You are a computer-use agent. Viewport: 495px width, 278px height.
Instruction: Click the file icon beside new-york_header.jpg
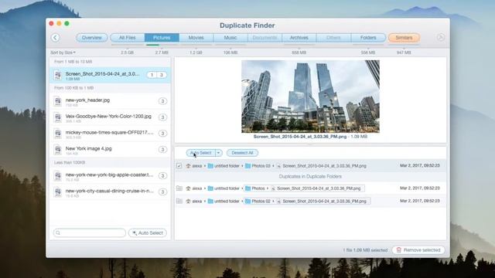pyautogui.click(x=58, y=101)
